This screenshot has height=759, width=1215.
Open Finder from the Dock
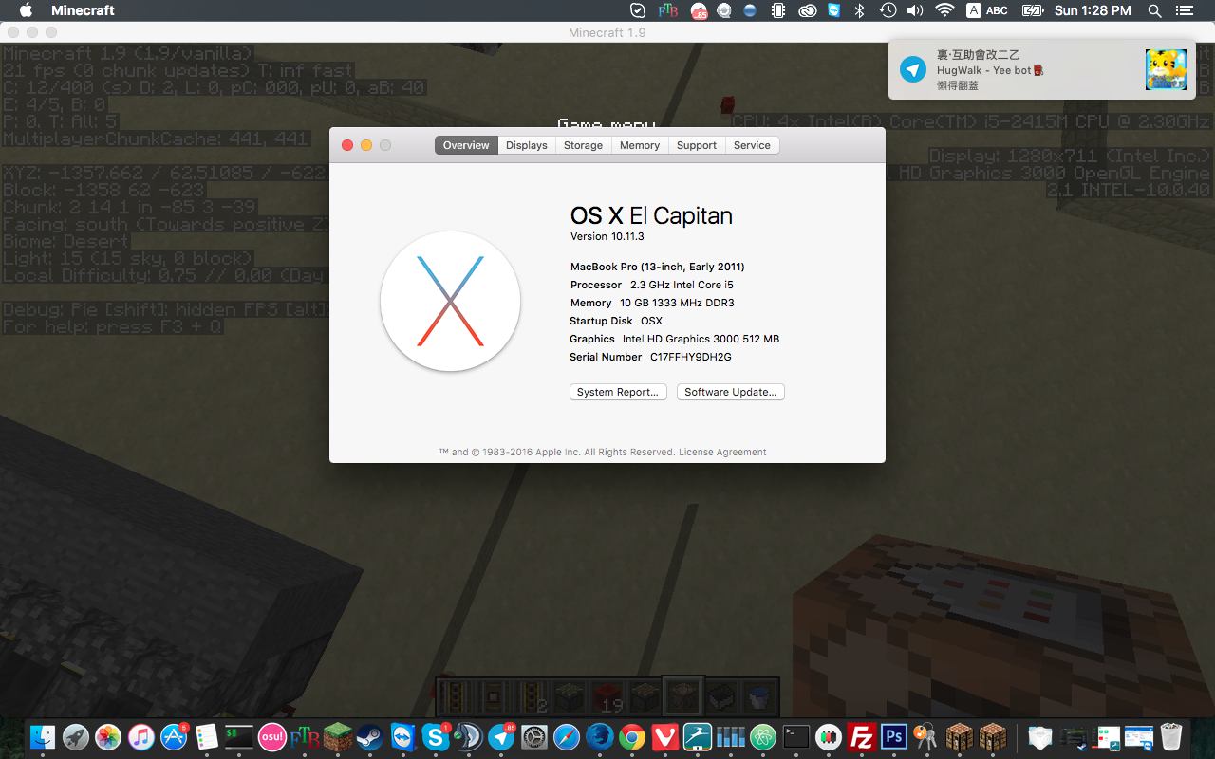tap(44, 736)
